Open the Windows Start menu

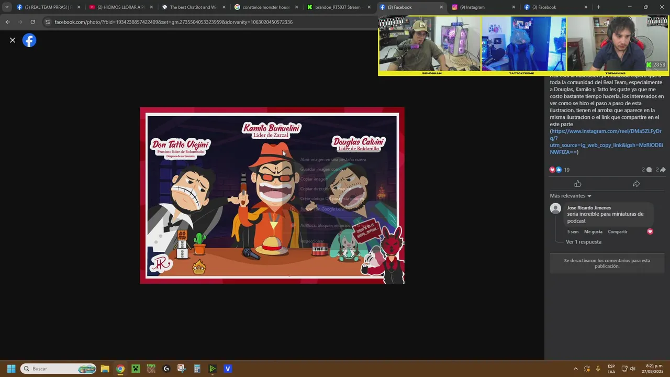point(11,369)
